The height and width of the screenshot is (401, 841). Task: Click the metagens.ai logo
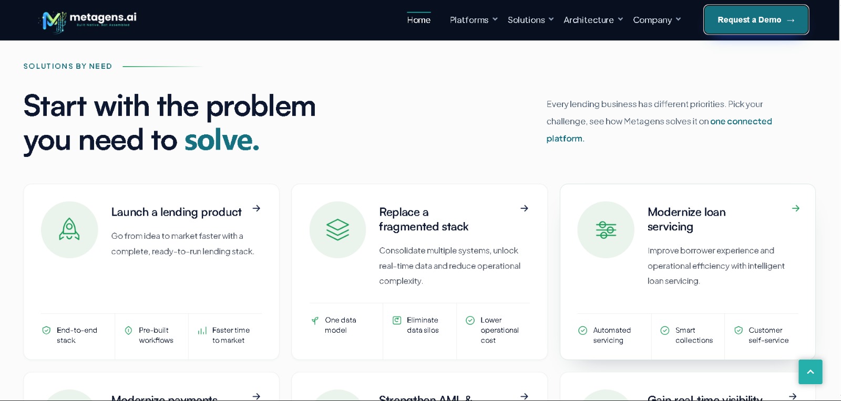point(88,21)
